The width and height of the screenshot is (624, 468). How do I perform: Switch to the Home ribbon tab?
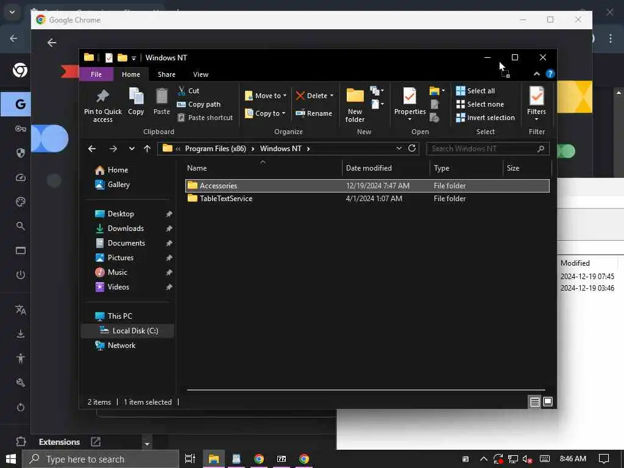(x=131, y=74)
